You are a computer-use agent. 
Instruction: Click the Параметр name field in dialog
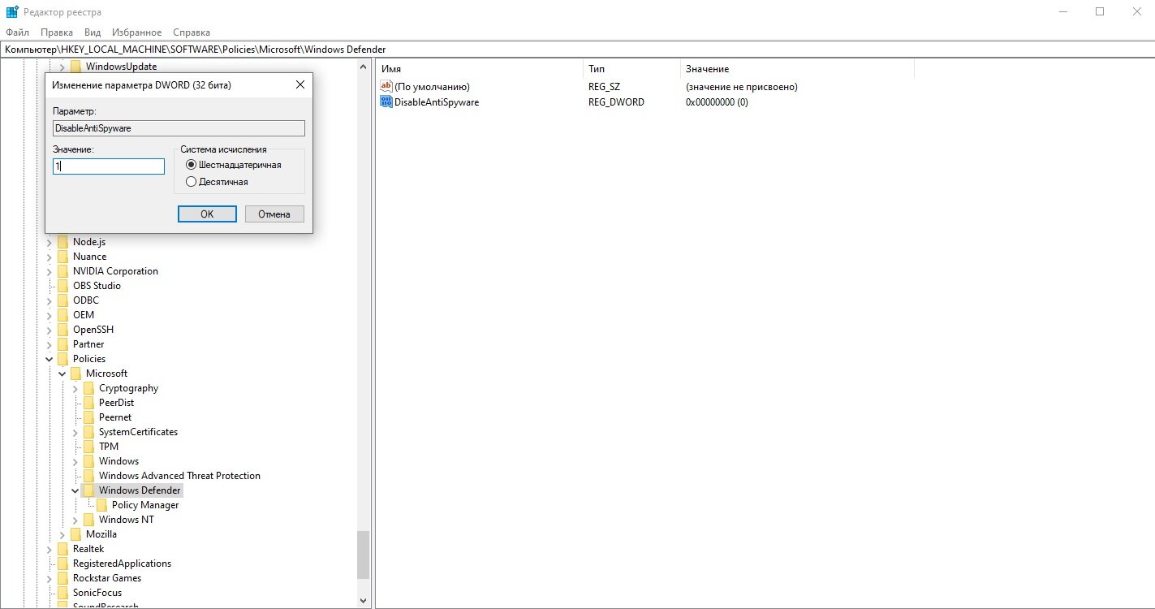(x=179, y=128)
